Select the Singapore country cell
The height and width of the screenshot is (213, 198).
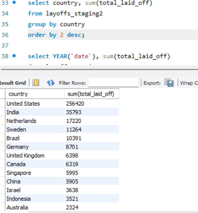click(x=35, y=173)
